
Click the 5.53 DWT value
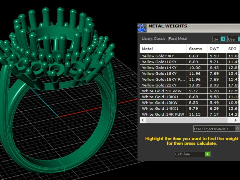coord(214,56)
